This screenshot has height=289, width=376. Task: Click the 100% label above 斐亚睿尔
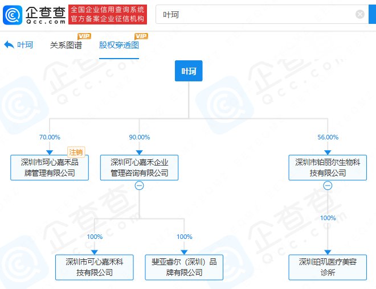(184, 237)
